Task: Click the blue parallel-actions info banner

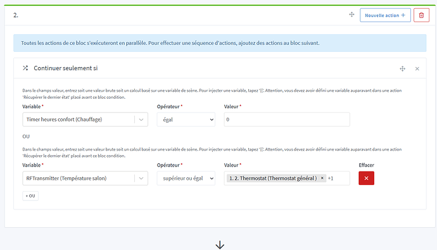Action: point(220,43)
